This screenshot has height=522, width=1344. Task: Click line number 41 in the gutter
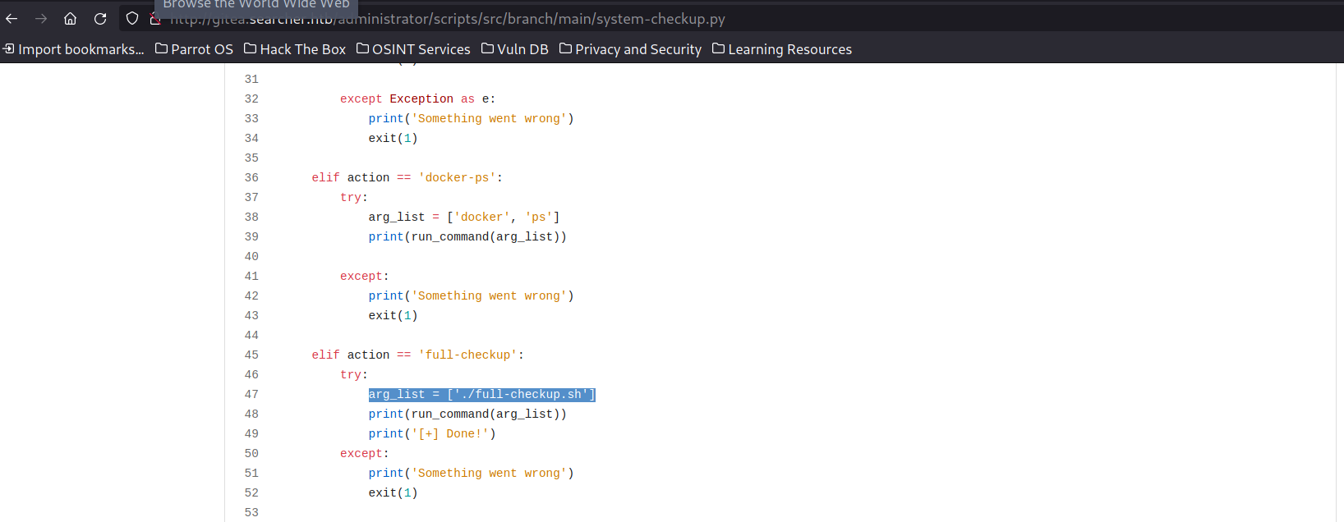pyautogui.click(x=251, y=276)
